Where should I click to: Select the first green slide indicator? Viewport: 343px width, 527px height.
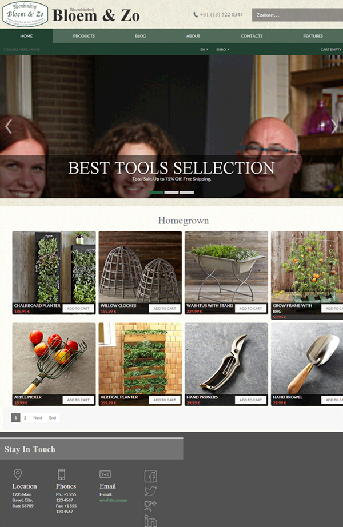157,193
